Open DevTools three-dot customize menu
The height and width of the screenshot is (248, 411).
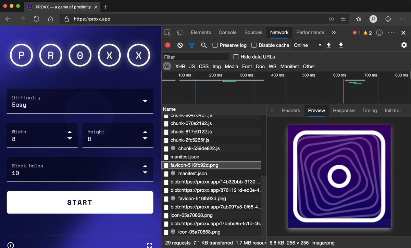[391, 33]
